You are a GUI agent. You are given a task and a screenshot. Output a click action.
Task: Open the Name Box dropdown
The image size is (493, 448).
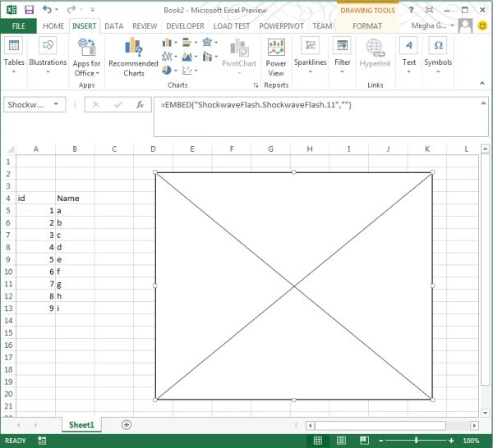tap(56, 104)
